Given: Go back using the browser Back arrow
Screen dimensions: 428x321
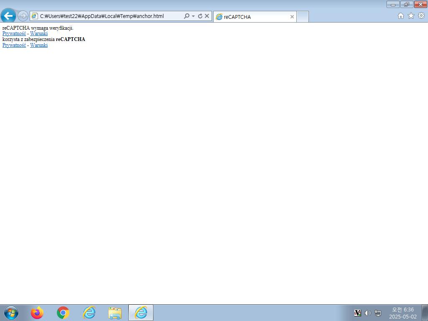Looking at the screenshot, I should 8,16.
